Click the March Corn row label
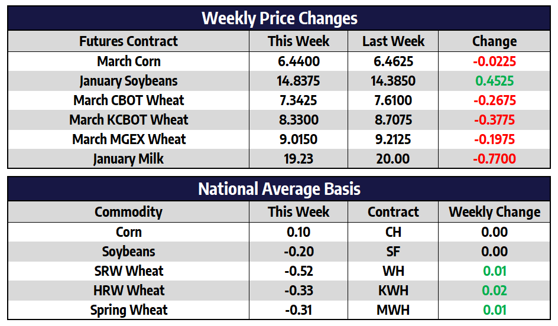 pyautogui.click(x=128, y=61)
